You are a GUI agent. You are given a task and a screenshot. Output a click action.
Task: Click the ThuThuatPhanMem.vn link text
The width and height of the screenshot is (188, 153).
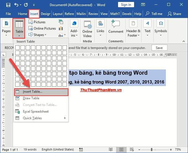point(101,90)
